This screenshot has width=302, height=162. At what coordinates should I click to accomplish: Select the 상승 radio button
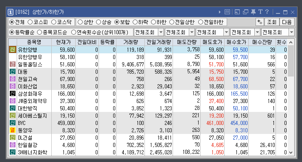coord(98,22)
